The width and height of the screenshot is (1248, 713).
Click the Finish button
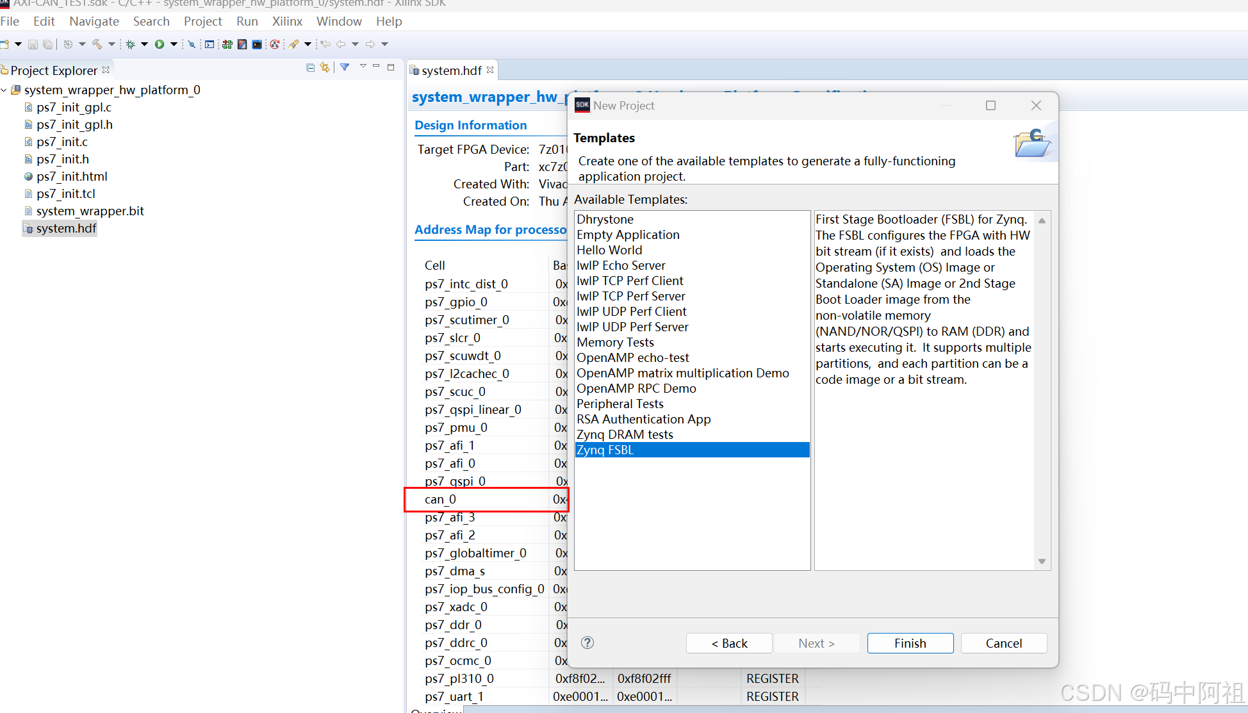910,643
